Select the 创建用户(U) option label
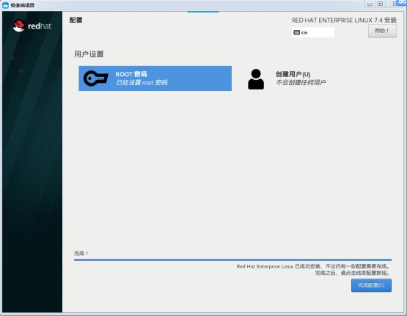Image resolution: width=407 pixels, height=316 pixels. point(293,74)
